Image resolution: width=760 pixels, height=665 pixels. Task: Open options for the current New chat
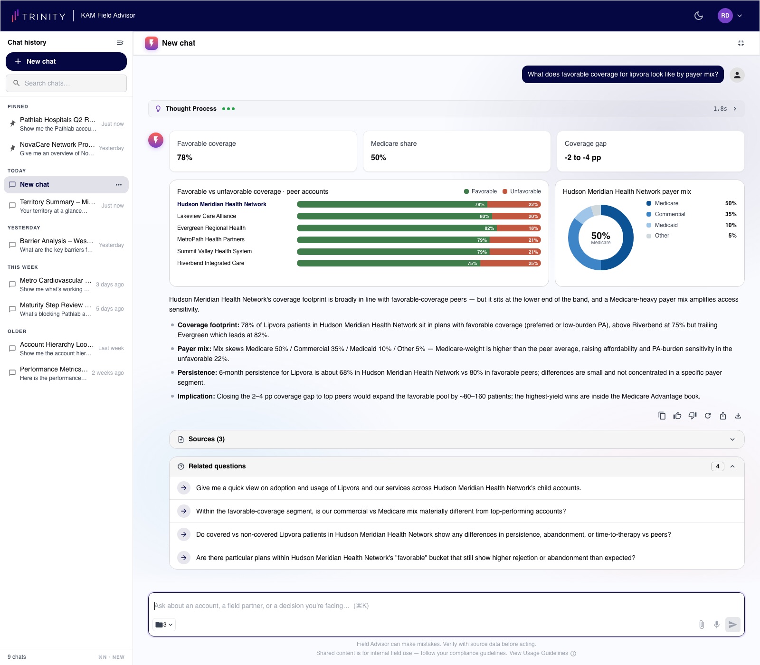(x=119, y=185)
